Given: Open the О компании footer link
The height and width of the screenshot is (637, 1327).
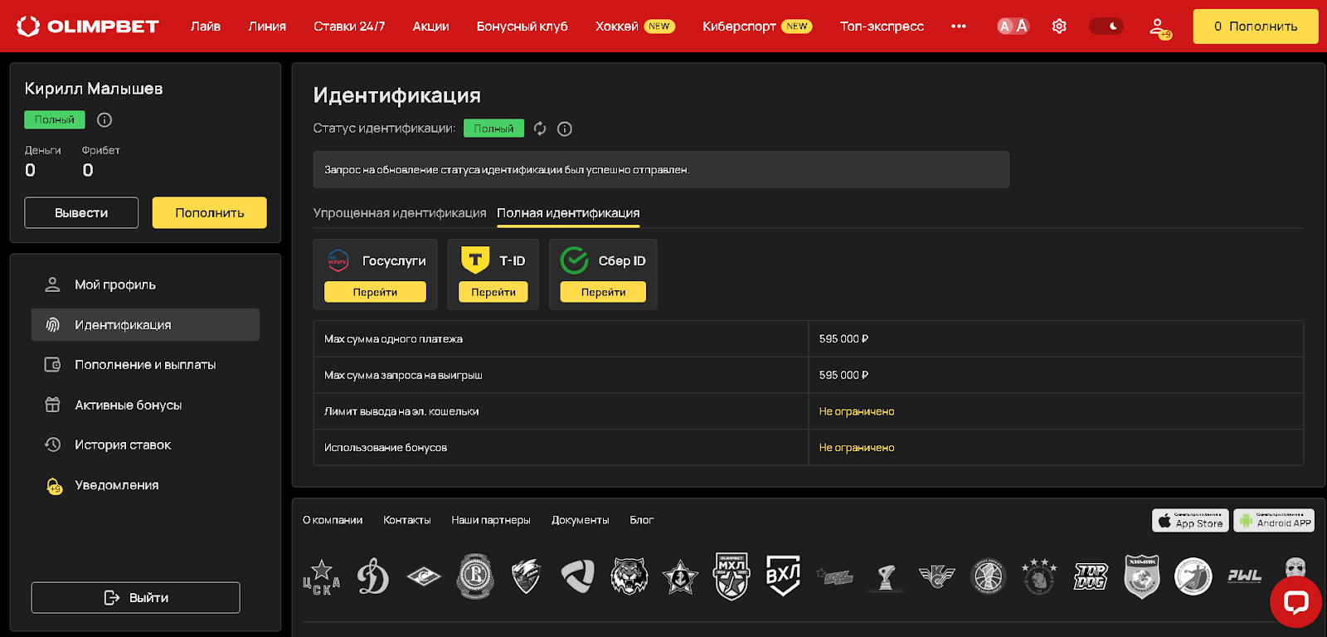Looking at the screenshot, I should (x=333, y=520).
